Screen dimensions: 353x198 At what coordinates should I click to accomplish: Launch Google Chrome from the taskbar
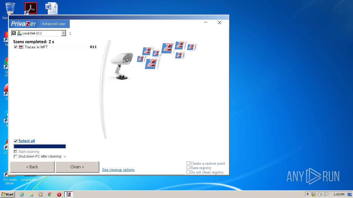click(x=50, y=194)
